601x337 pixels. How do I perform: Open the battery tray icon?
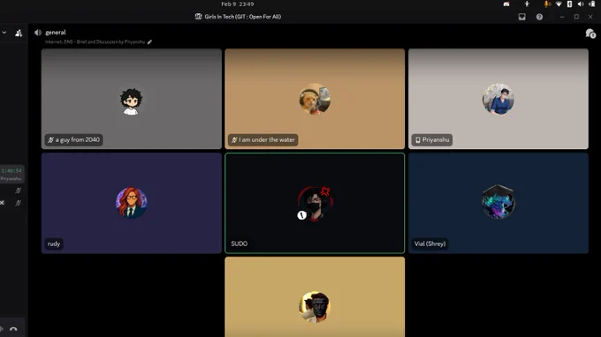tap(592, 4)
